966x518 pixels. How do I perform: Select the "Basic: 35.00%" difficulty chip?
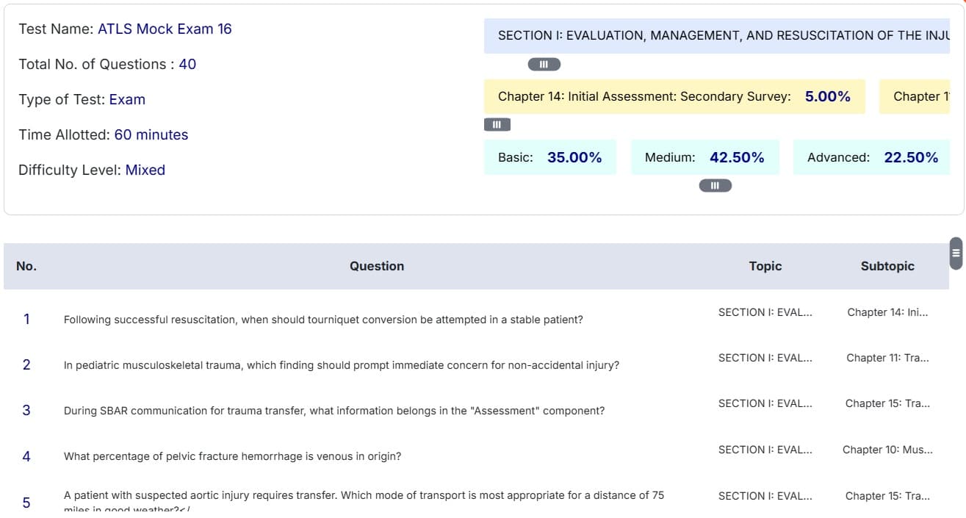pyautogui.click(x=549, y=157)
